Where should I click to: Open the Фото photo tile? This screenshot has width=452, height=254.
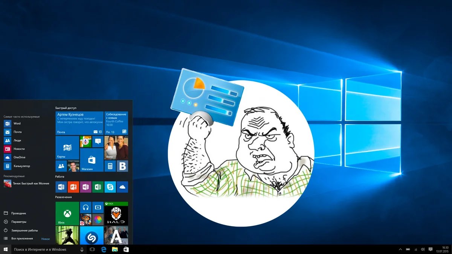tap(116, 148)
